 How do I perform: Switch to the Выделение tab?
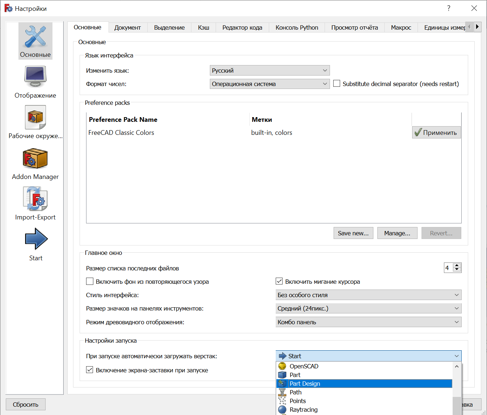click(169, 27)
